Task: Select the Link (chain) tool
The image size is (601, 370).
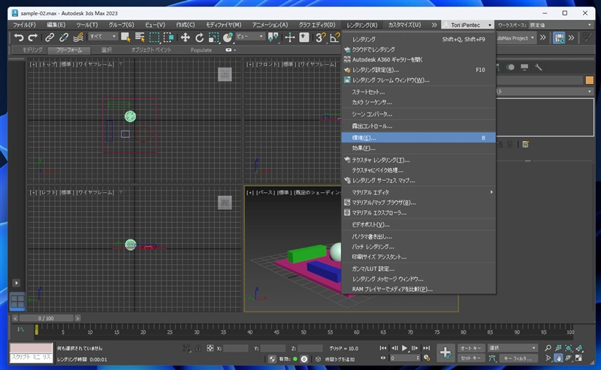Action: pos(50,38)
